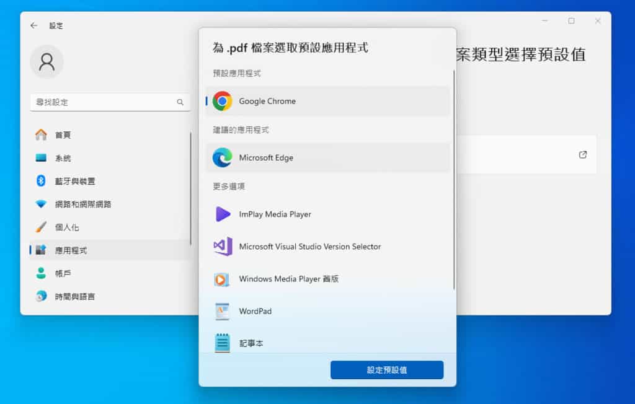Screen dimensions: 635x404
Task: Click the external link icon in the Settings window
Action: pyautogui.click(x=583, y=155)
